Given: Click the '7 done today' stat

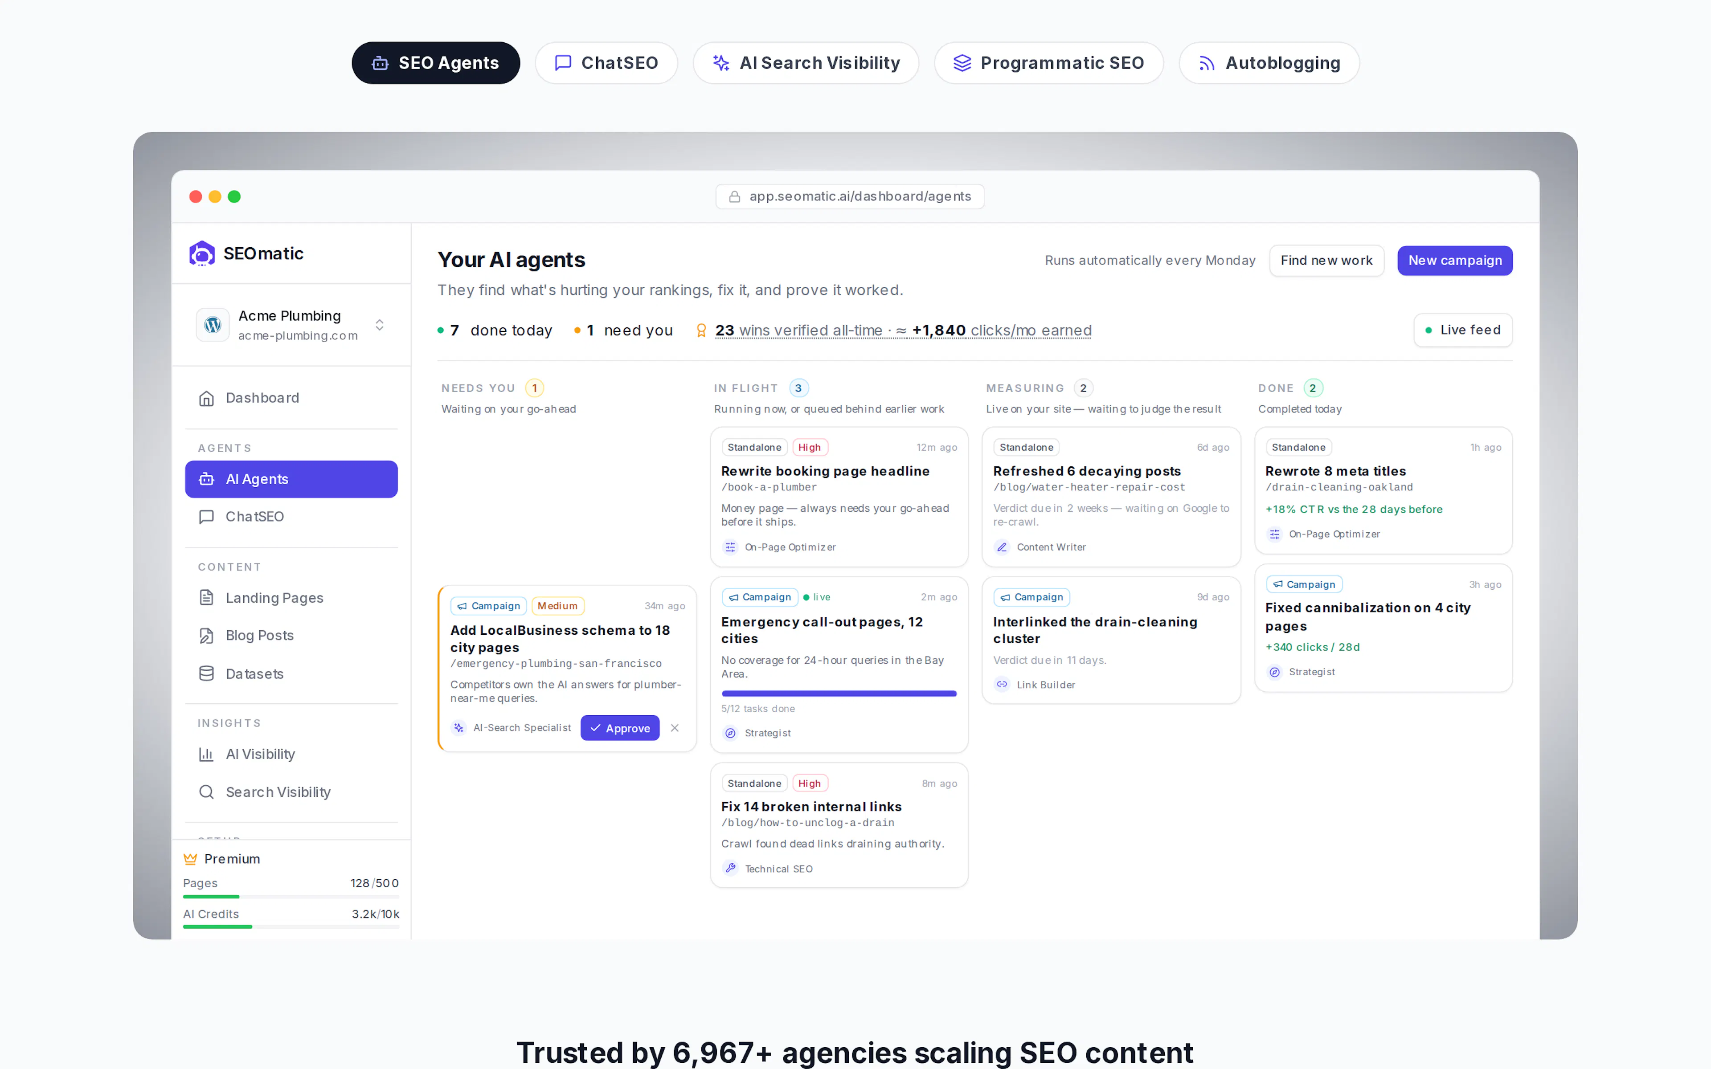Looking at the screenshot, I should click(x=495, y=330).
